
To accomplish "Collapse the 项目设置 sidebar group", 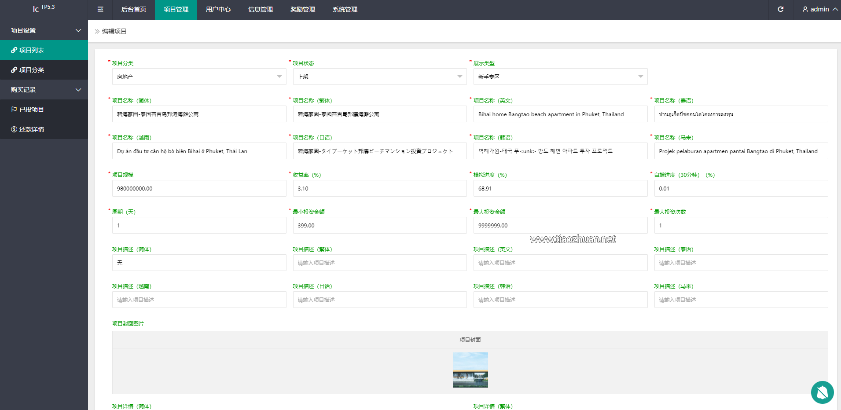I will click(44, 30).
